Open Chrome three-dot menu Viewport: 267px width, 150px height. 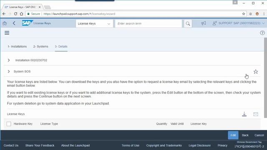click(264, 14)
